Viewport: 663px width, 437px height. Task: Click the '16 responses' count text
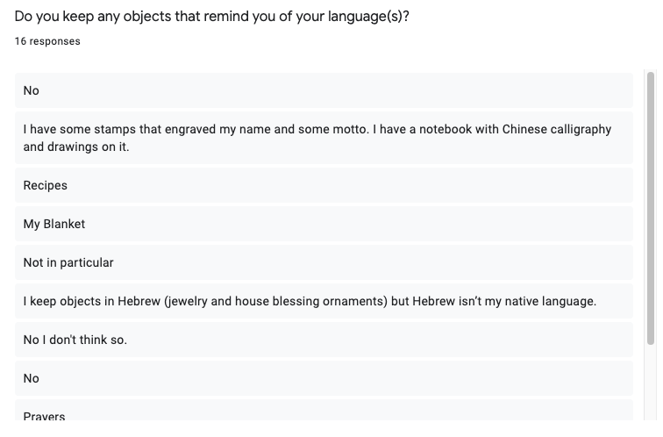[47, 41]
